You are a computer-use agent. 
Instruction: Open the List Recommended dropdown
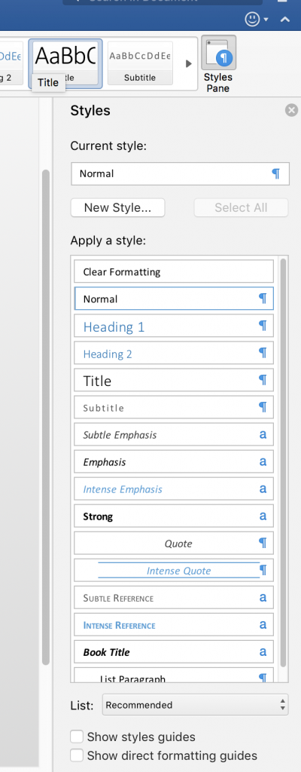click(195, 705)
